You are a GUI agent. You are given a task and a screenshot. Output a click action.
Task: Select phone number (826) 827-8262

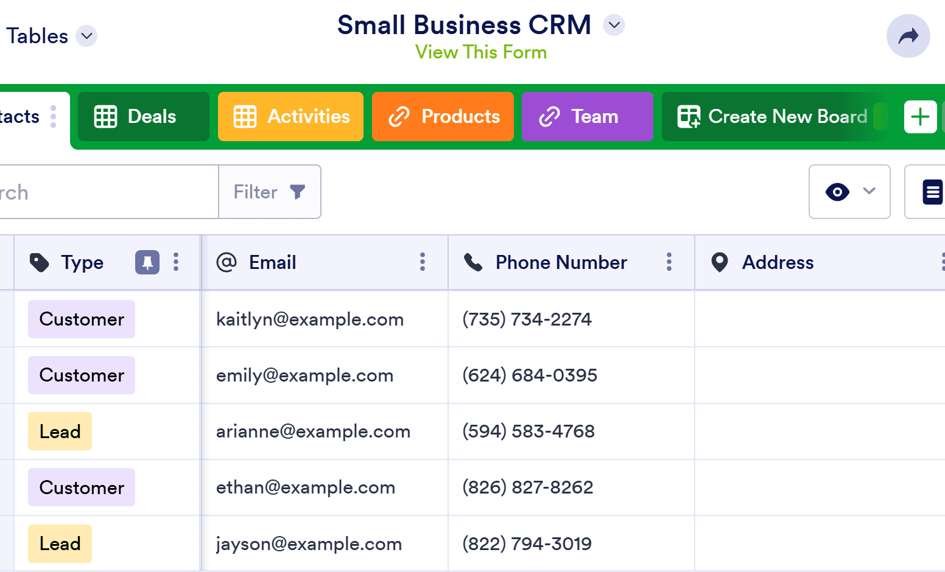tap(528, 487)
